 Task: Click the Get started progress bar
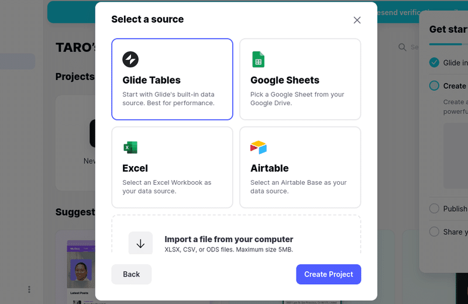tap(448, 44)
